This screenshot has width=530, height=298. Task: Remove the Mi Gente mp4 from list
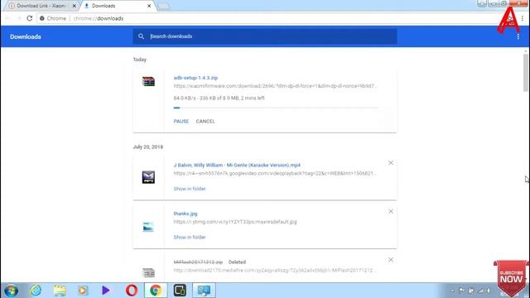click(x=391, y=163)
